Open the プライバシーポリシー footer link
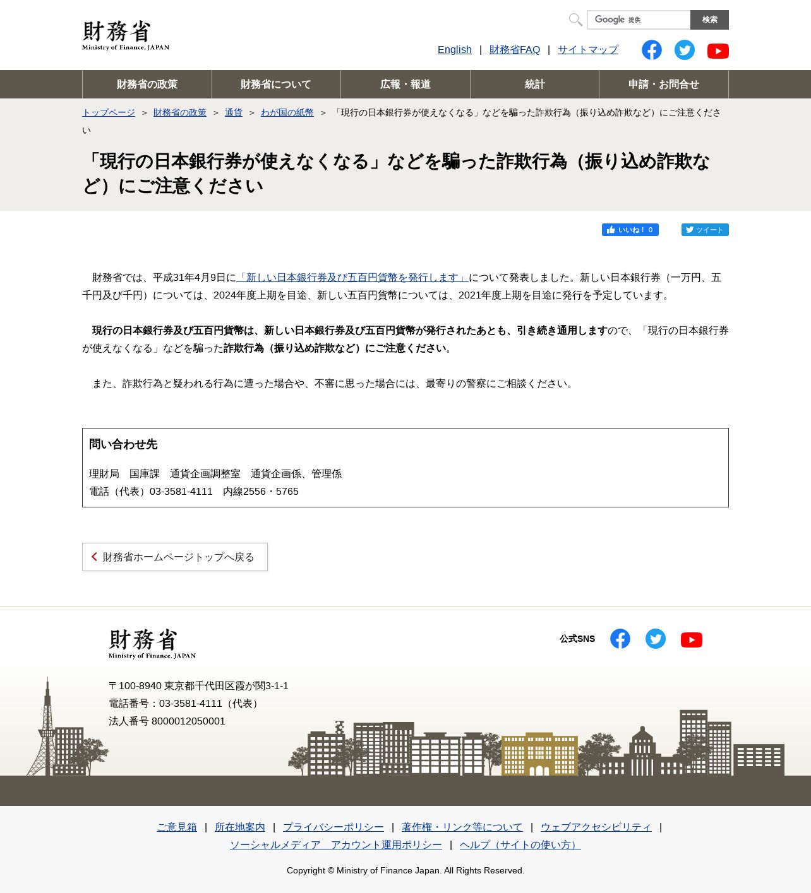The height and width of the screenshot is (893, 811). [x=333, y=827]
